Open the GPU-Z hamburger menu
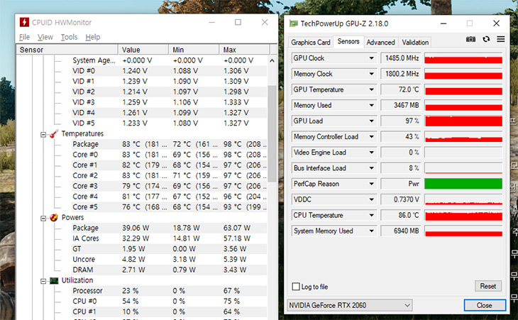This screenshot has width=518, height=320. pyautogui.click(x=501, y=39)
